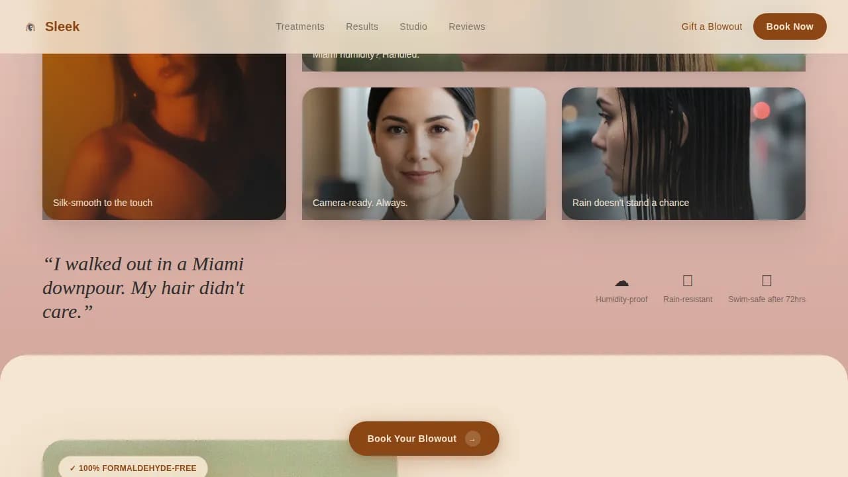Screen dimensions: 848x477
Task: Click the arrow icon inside Book Your Blowout
Action: click(472, 439)
